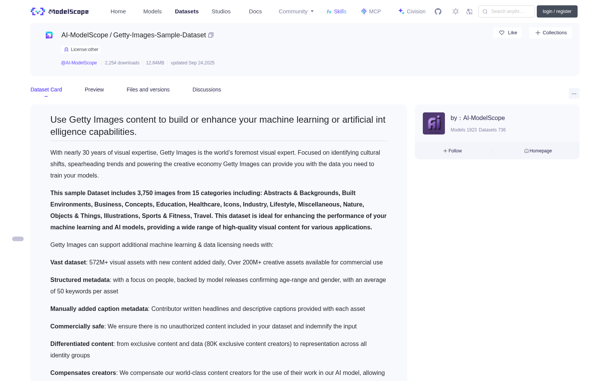The height and width of the screenshot is (381, 610).
Task: Switch to the Discussions tab
Action: click(207, 90)
